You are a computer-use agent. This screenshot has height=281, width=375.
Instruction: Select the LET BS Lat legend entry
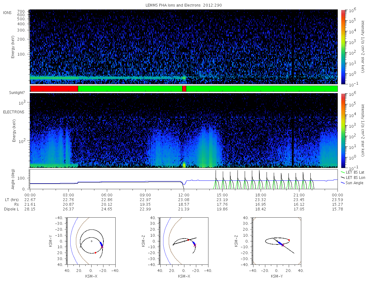[x=354, y=172]
